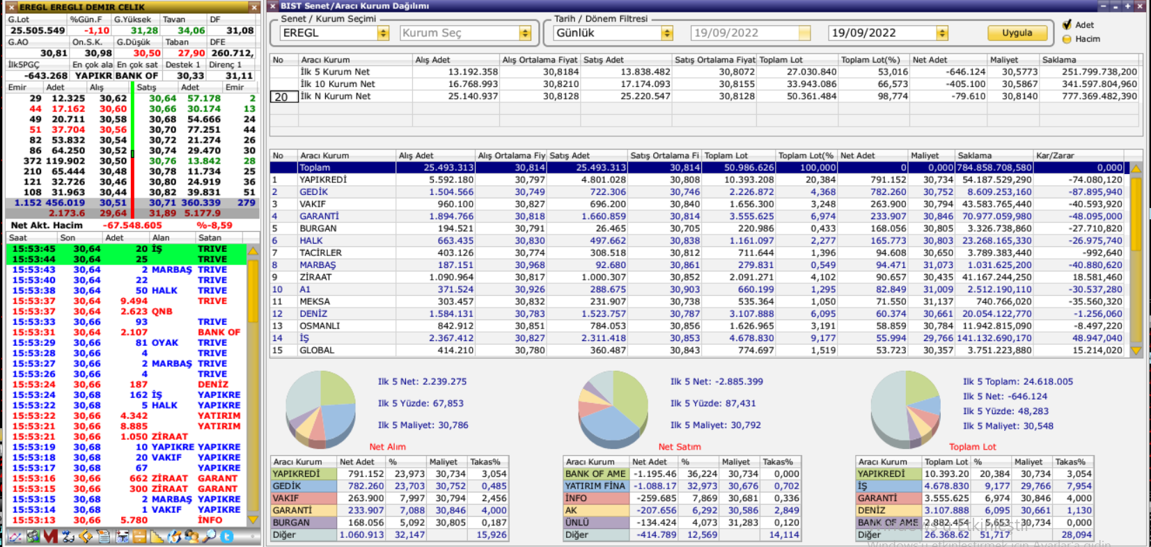Image resolution: width=1151 pixels, height=547 pixels.
Task: Click the calendar table toolbar icon
Action: click(x=122, y=537)
